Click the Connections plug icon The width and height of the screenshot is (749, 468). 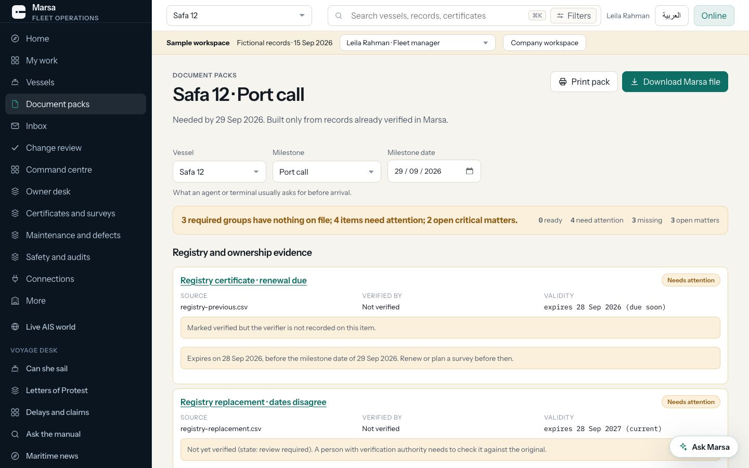pos(15,279)
